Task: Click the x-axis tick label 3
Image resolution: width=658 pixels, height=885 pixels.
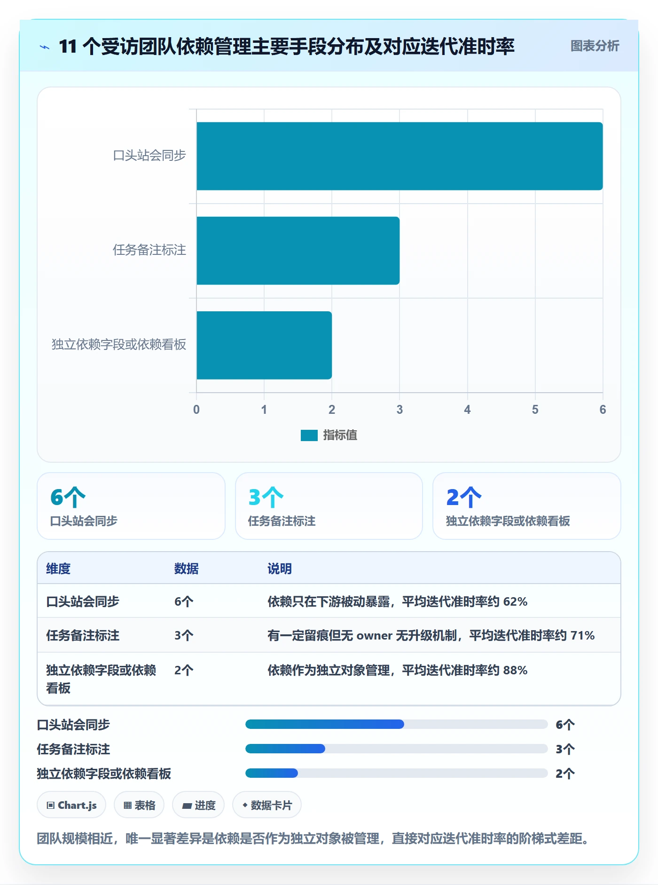Action: 399,410
